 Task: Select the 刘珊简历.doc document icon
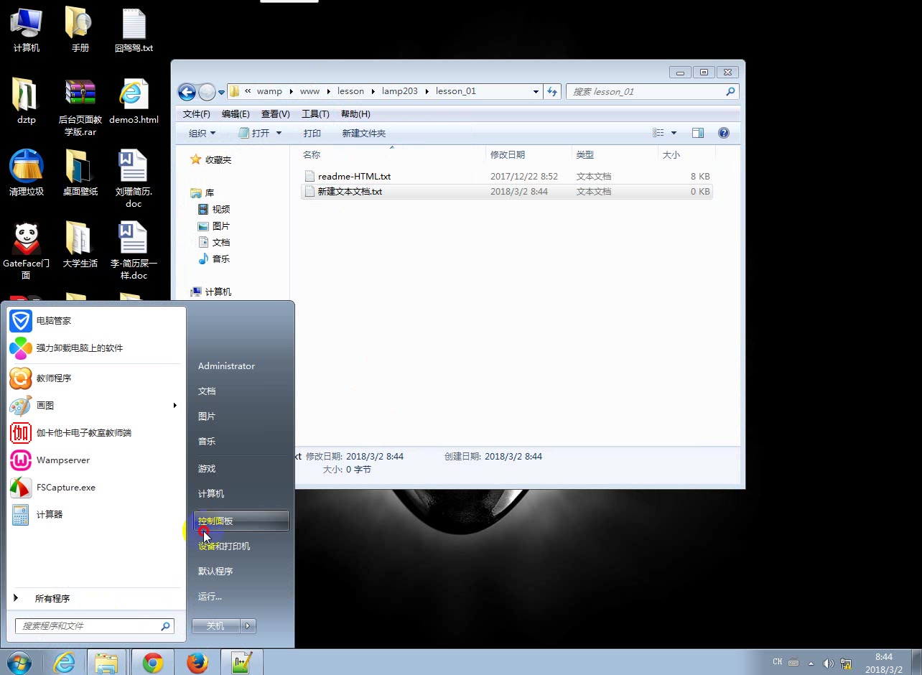coord(134,178)
